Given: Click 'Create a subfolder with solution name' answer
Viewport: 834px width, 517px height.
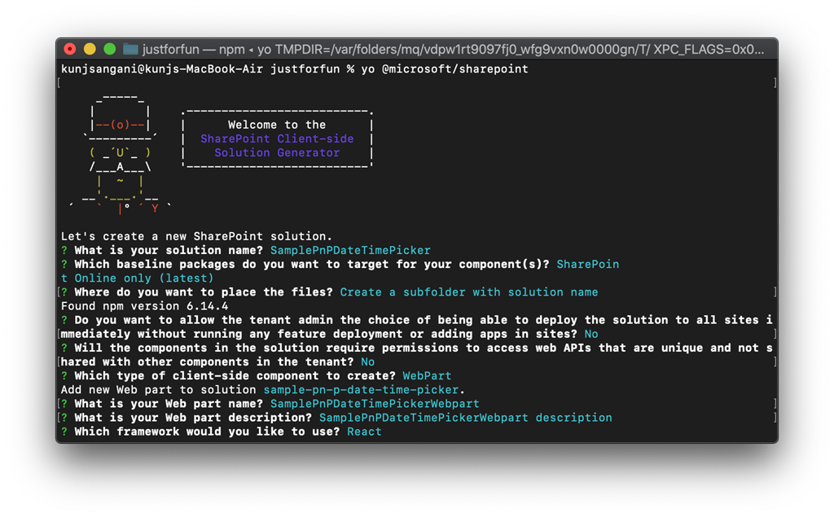Looking at the screenshot, I should 468,292.
